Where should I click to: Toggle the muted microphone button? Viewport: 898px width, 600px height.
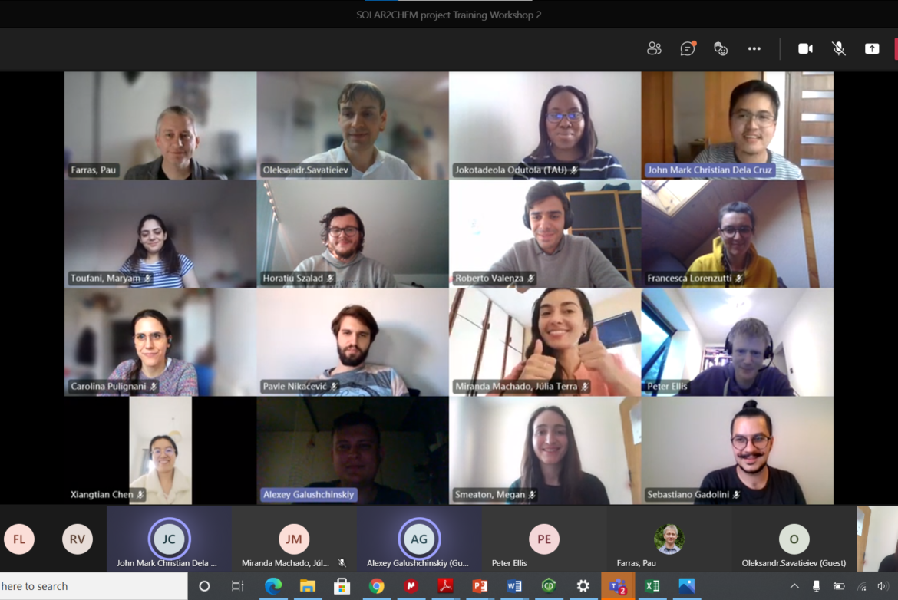click(838, 48)
